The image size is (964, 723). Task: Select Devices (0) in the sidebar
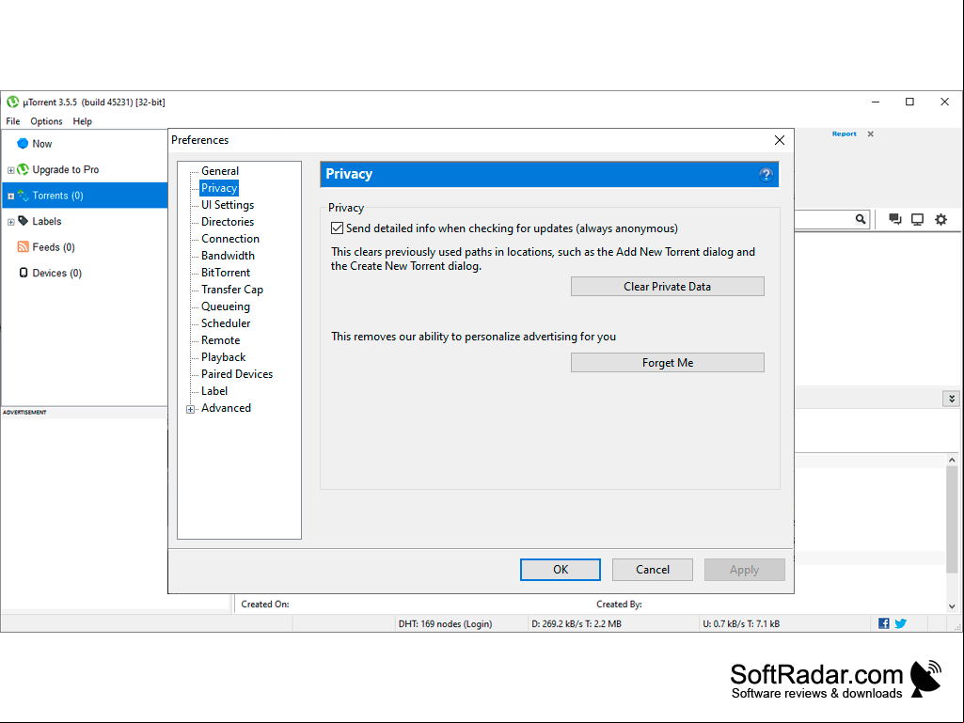(56, 273)
